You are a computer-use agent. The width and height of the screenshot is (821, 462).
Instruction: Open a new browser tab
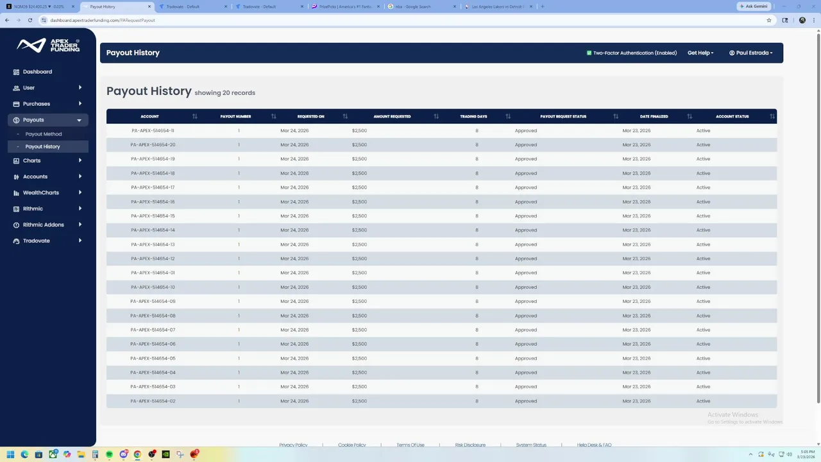(x=543, y=6)
